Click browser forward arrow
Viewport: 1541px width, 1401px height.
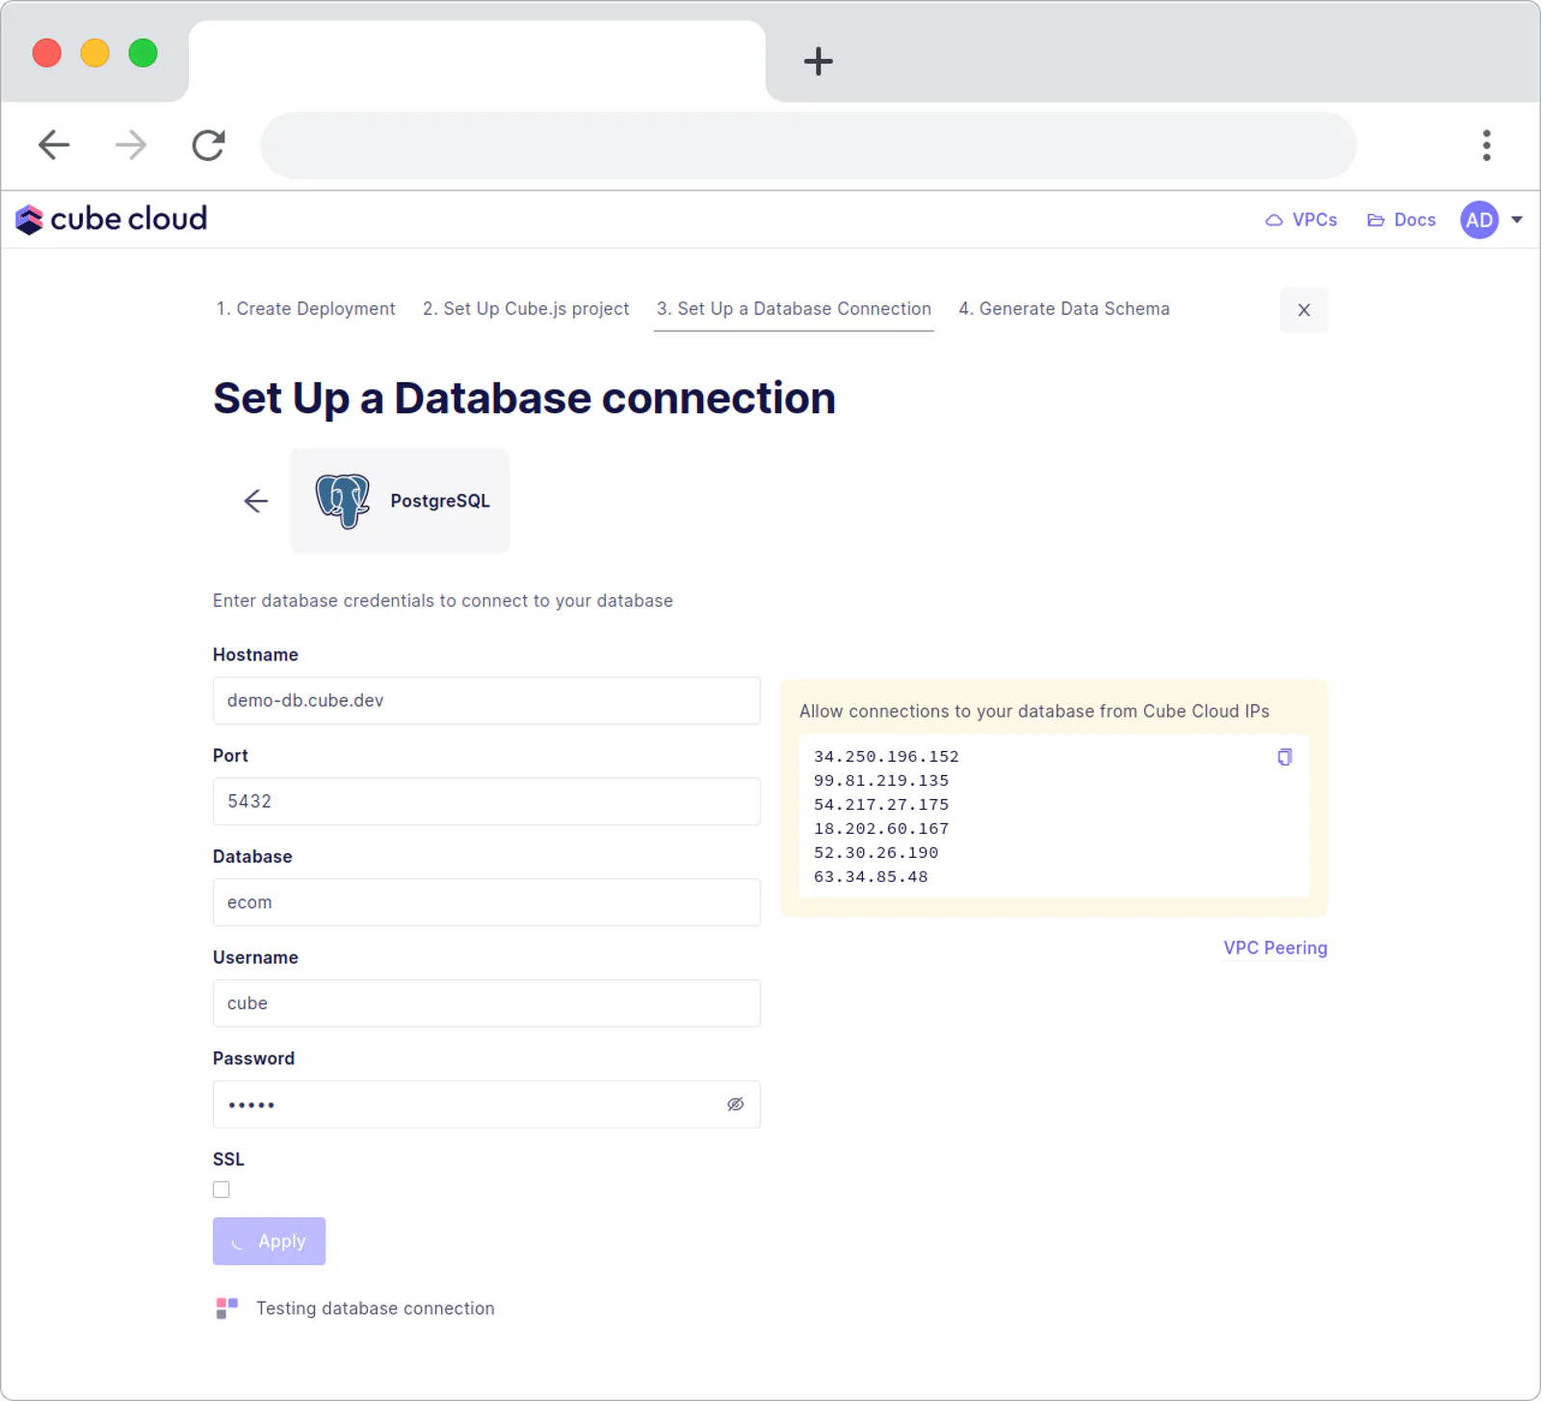click(x=131, y=145)
